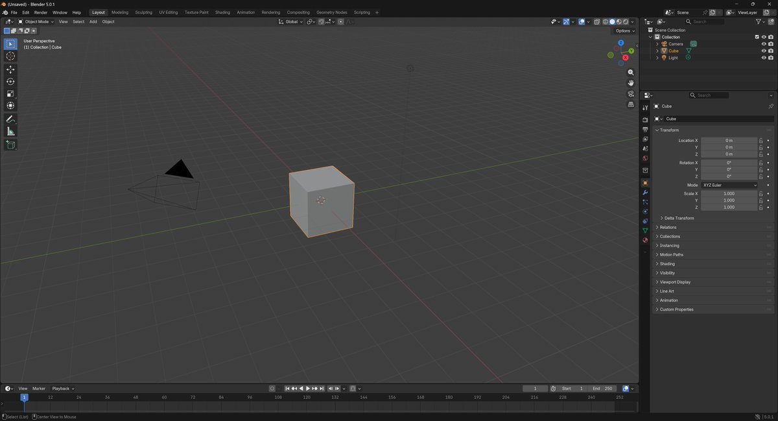Open the Object Data mesh properties tab

click(645, 230)
